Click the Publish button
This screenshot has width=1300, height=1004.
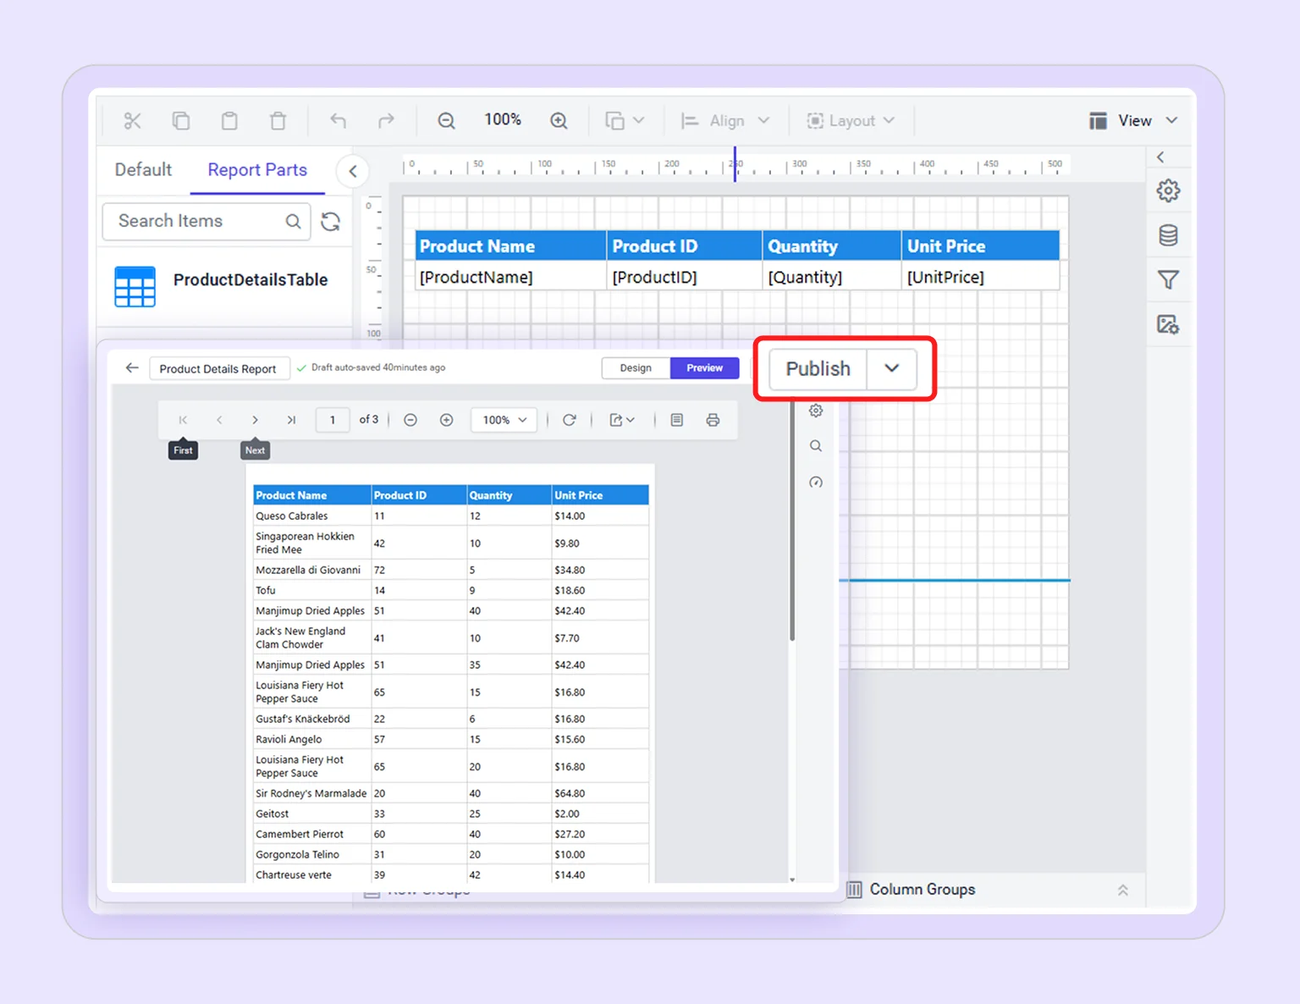click(x=817, y=369)
